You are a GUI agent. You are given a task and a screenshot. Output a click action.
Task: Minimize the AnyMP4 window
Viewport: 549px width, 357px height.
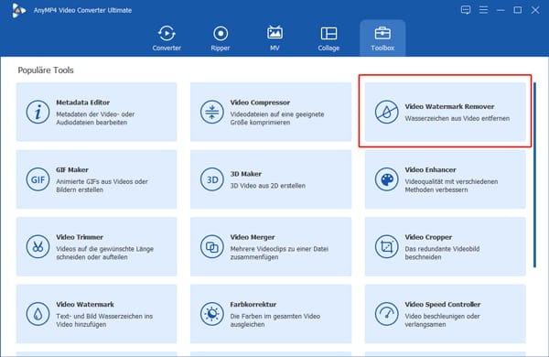pos(501,10)
